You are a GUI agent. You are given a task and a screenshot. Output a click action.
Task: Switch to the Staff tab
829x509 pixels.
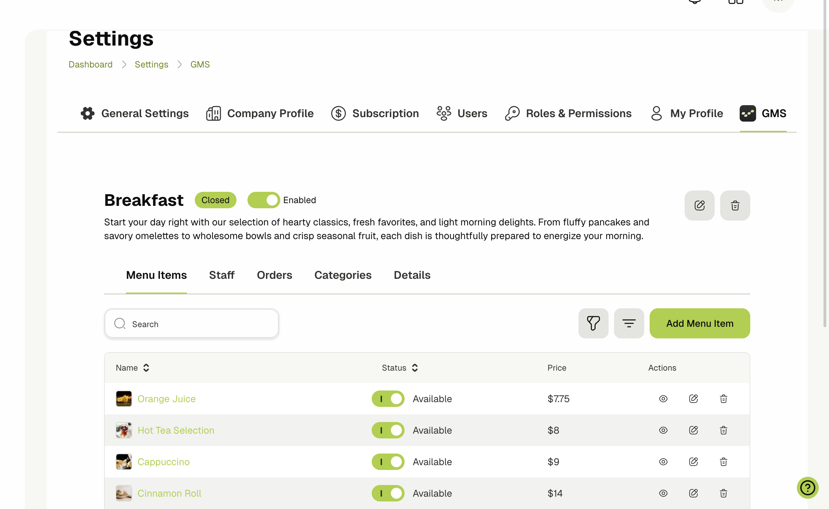click(x=221, y=275)
